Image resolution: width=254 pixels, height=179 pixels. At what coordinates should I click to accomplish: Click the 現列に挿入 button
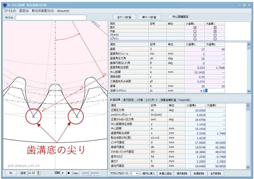[149, 173]
